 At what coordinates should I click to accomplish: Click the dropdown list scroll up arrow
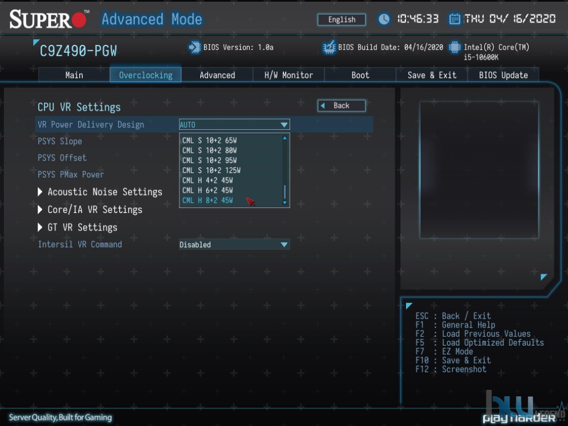tap(285, 138)
